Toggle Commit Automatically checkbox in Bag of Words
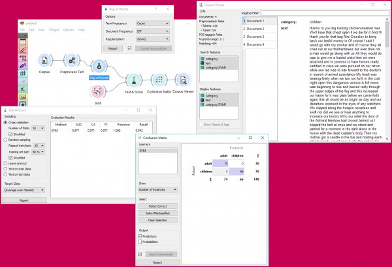The height and width of the screenshot is (267, 392). [x=129, y=48]
